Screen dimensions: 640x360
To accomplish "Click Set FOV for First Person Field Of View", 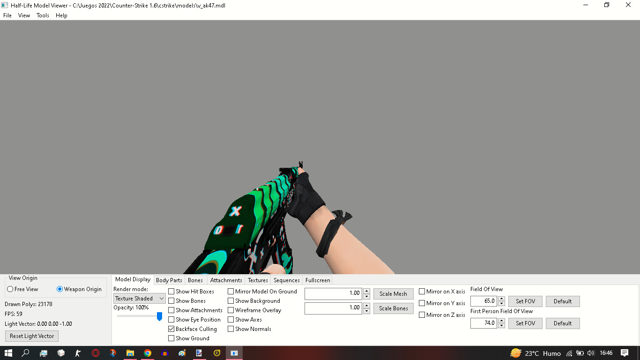I will click(525, 323).
